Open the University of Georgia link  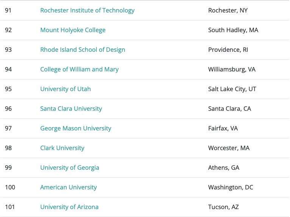[x=70, y=168]
